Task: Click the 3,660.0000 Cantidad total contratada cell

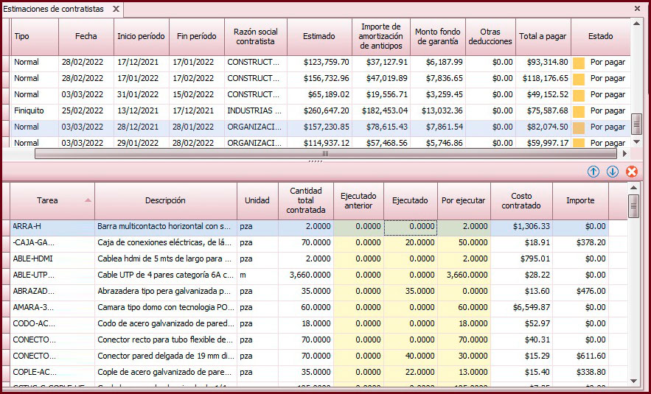Action: (x=305, y=275)
